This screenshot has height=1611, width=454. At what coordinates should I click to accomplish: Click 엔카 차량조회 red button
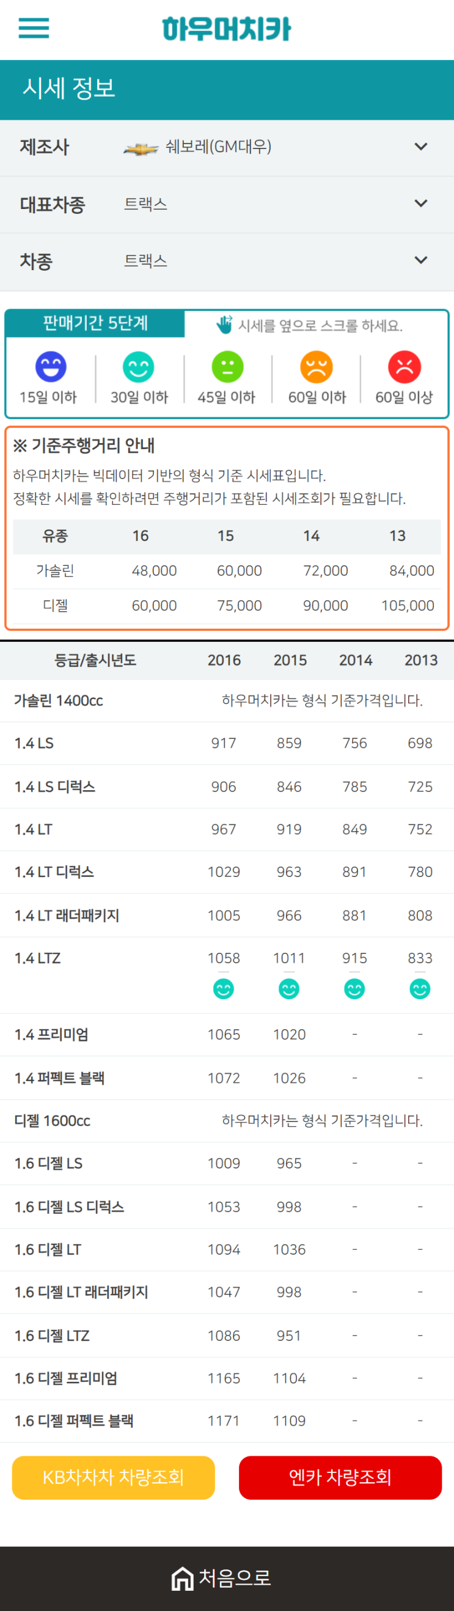340,1477
